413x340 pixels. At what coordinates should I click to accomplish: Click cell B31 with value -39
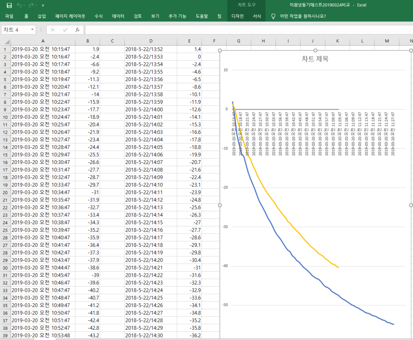(88, 276)
